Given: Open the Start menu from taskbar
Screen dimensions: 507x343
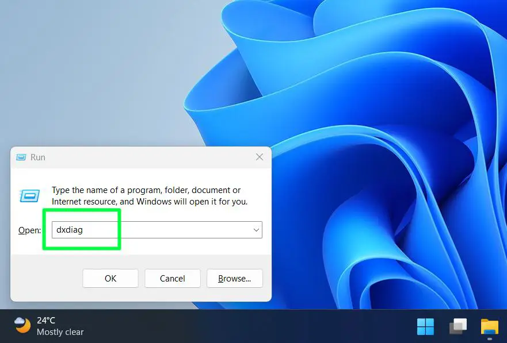Looking at the screenshot, I should pos(425,325).
